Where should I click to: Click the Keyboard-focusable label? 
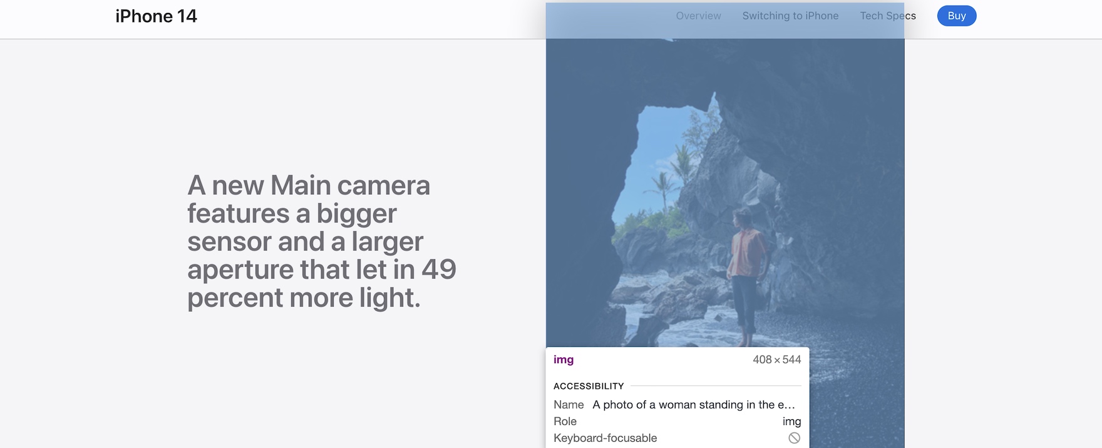[605, 438]
